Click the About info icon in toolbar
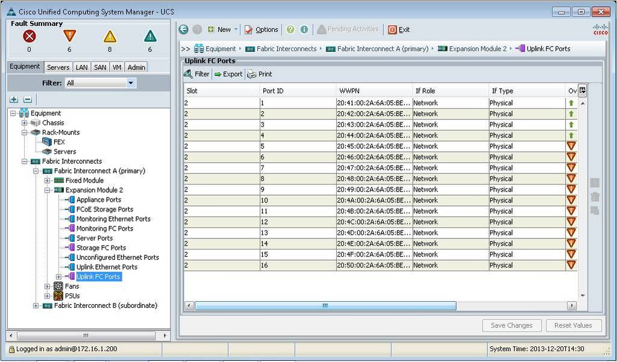617x362 pixels. point(304,30)
